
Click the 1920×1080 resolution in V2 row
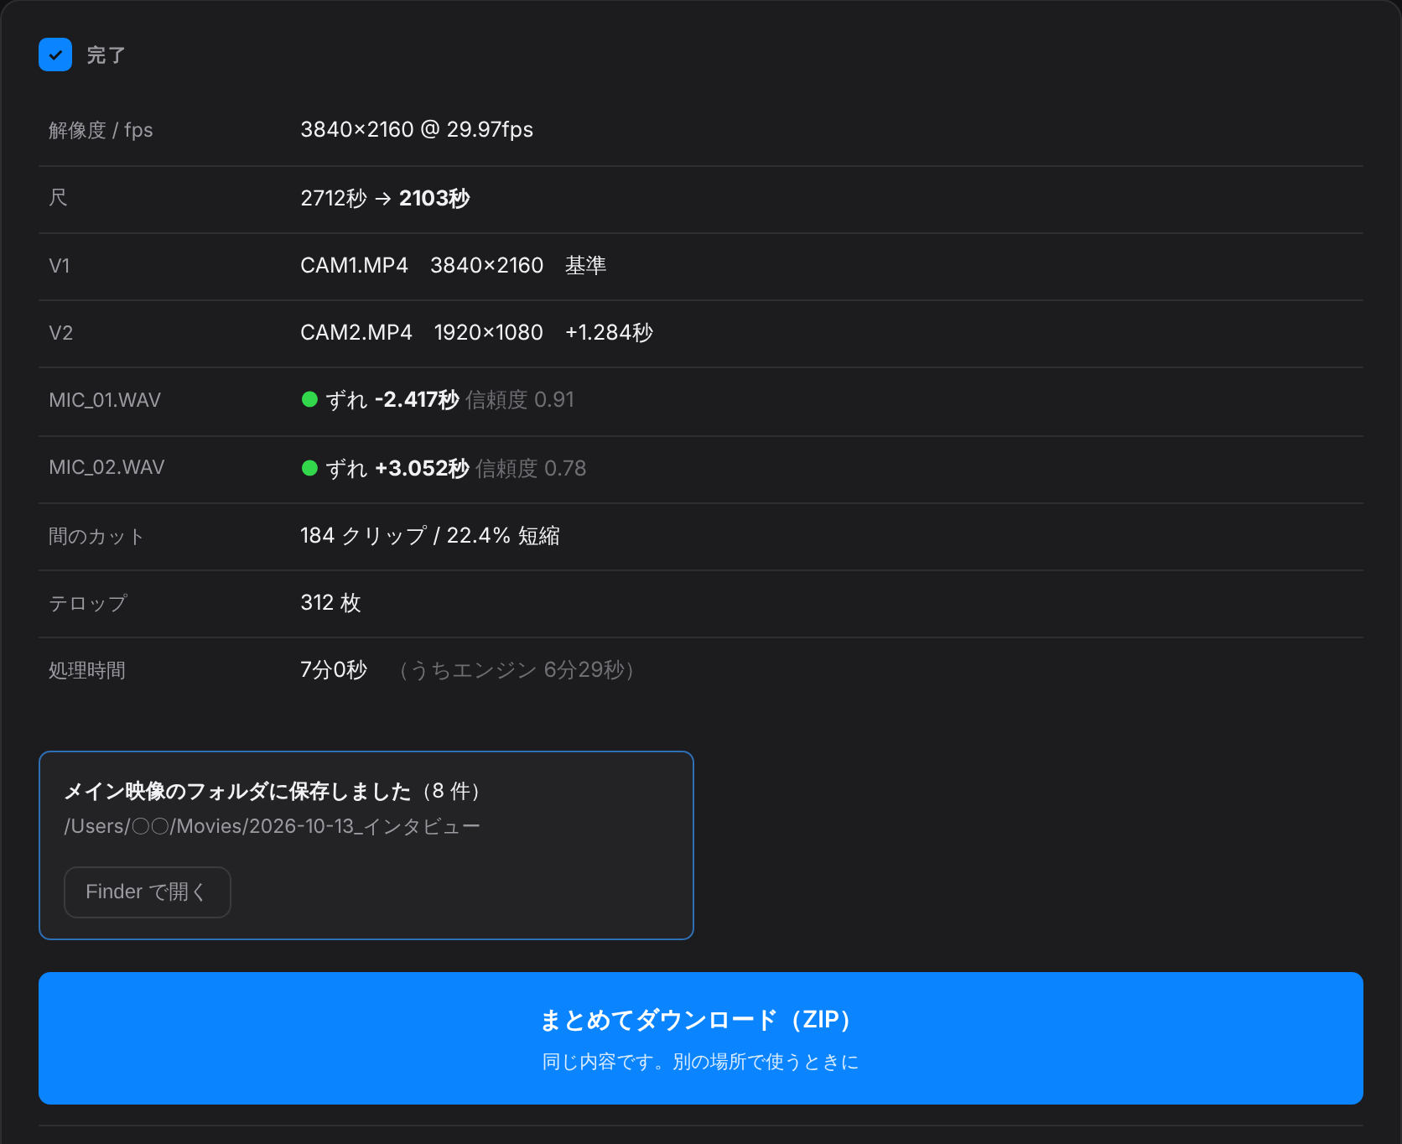(488, 333)
